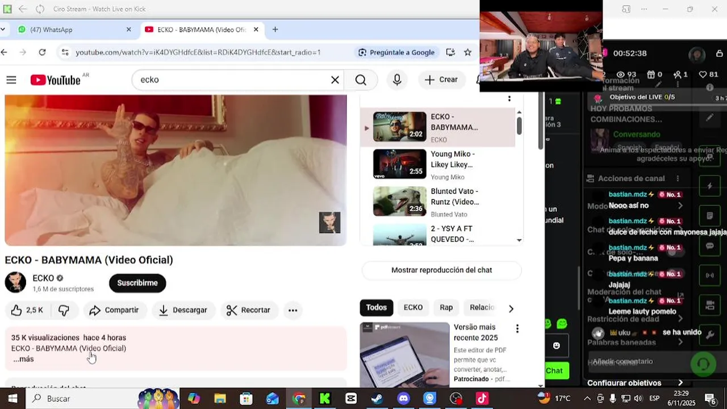Play 'Blunted Vato - Runtz' from the playlist

(x=438, y=202)
